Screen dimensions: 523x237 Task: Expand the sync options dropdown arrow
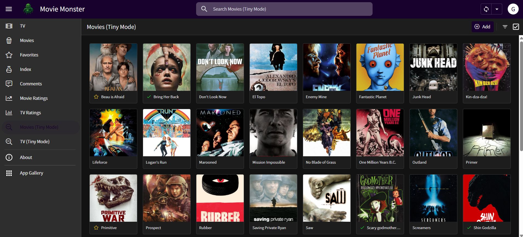(x=497, y=9)
